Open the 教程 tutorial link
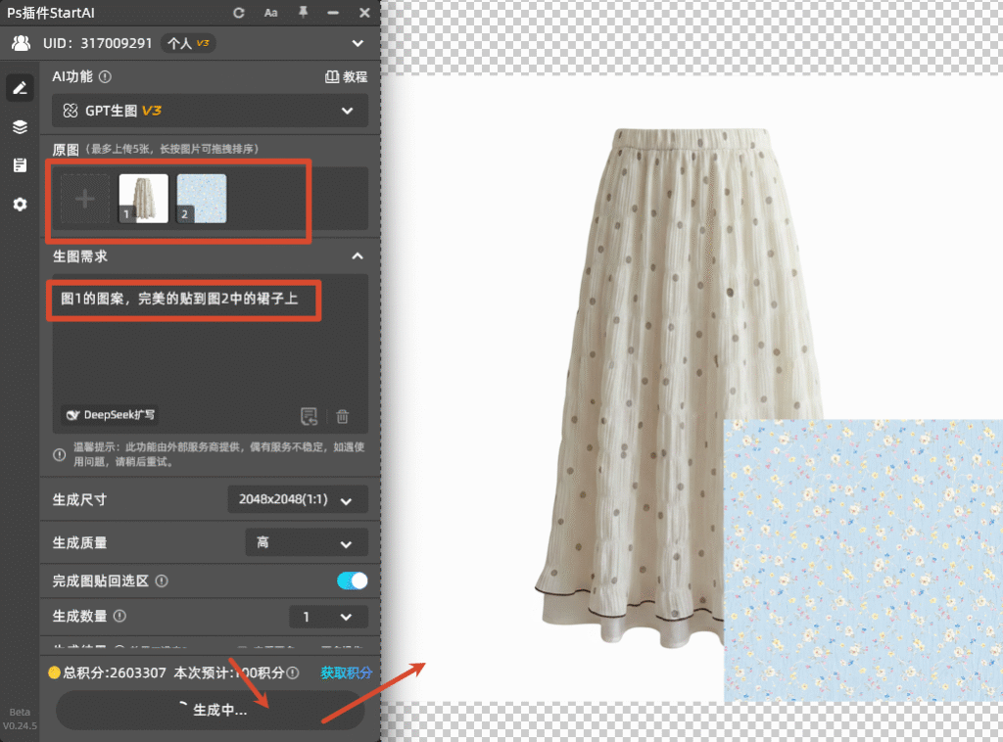 click(x=346, y=76)
